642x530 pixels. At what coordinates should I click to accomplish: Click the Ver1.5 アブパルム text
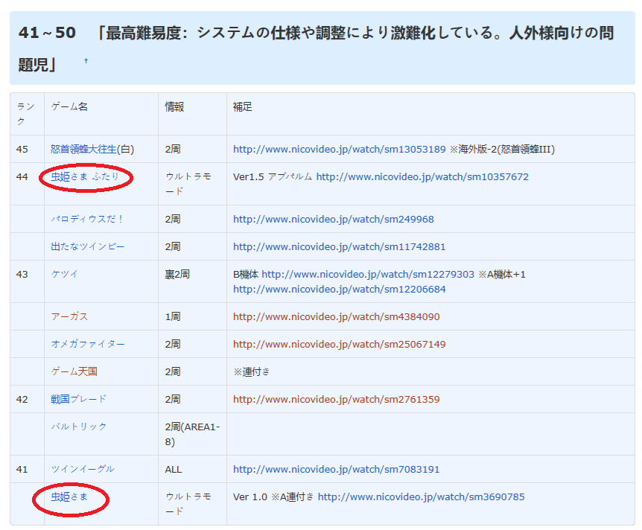pos(273,177)
